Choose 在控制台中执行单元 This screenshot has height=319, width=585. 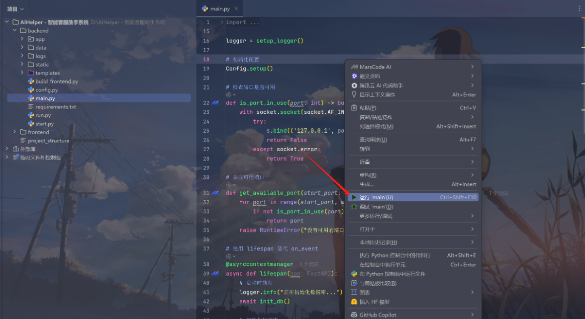click(413, 264)
